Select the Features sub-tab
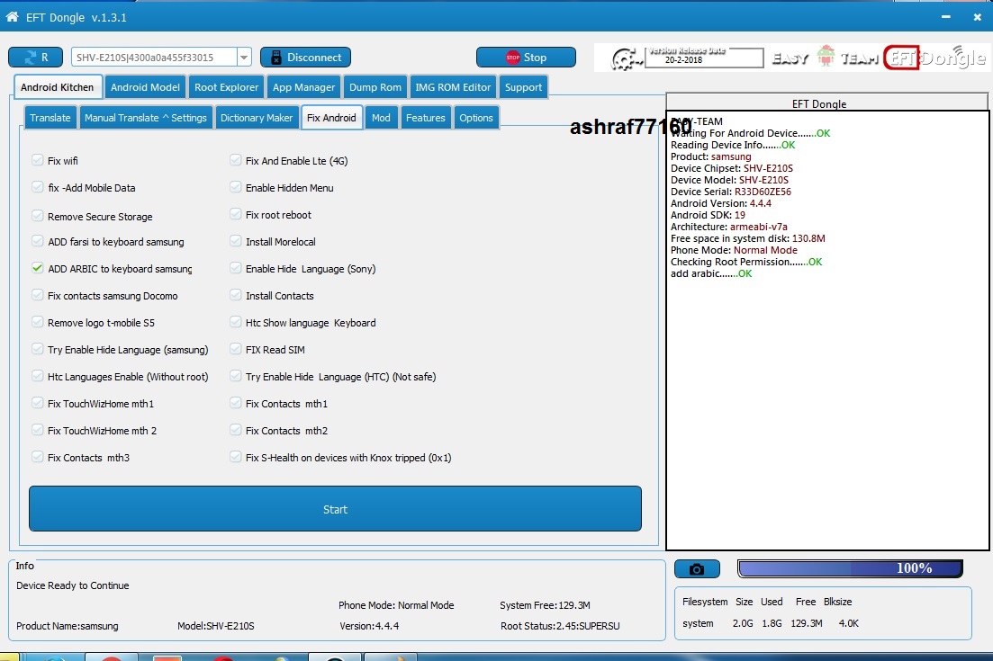This screenshot has width=993, height=661. 425,118
